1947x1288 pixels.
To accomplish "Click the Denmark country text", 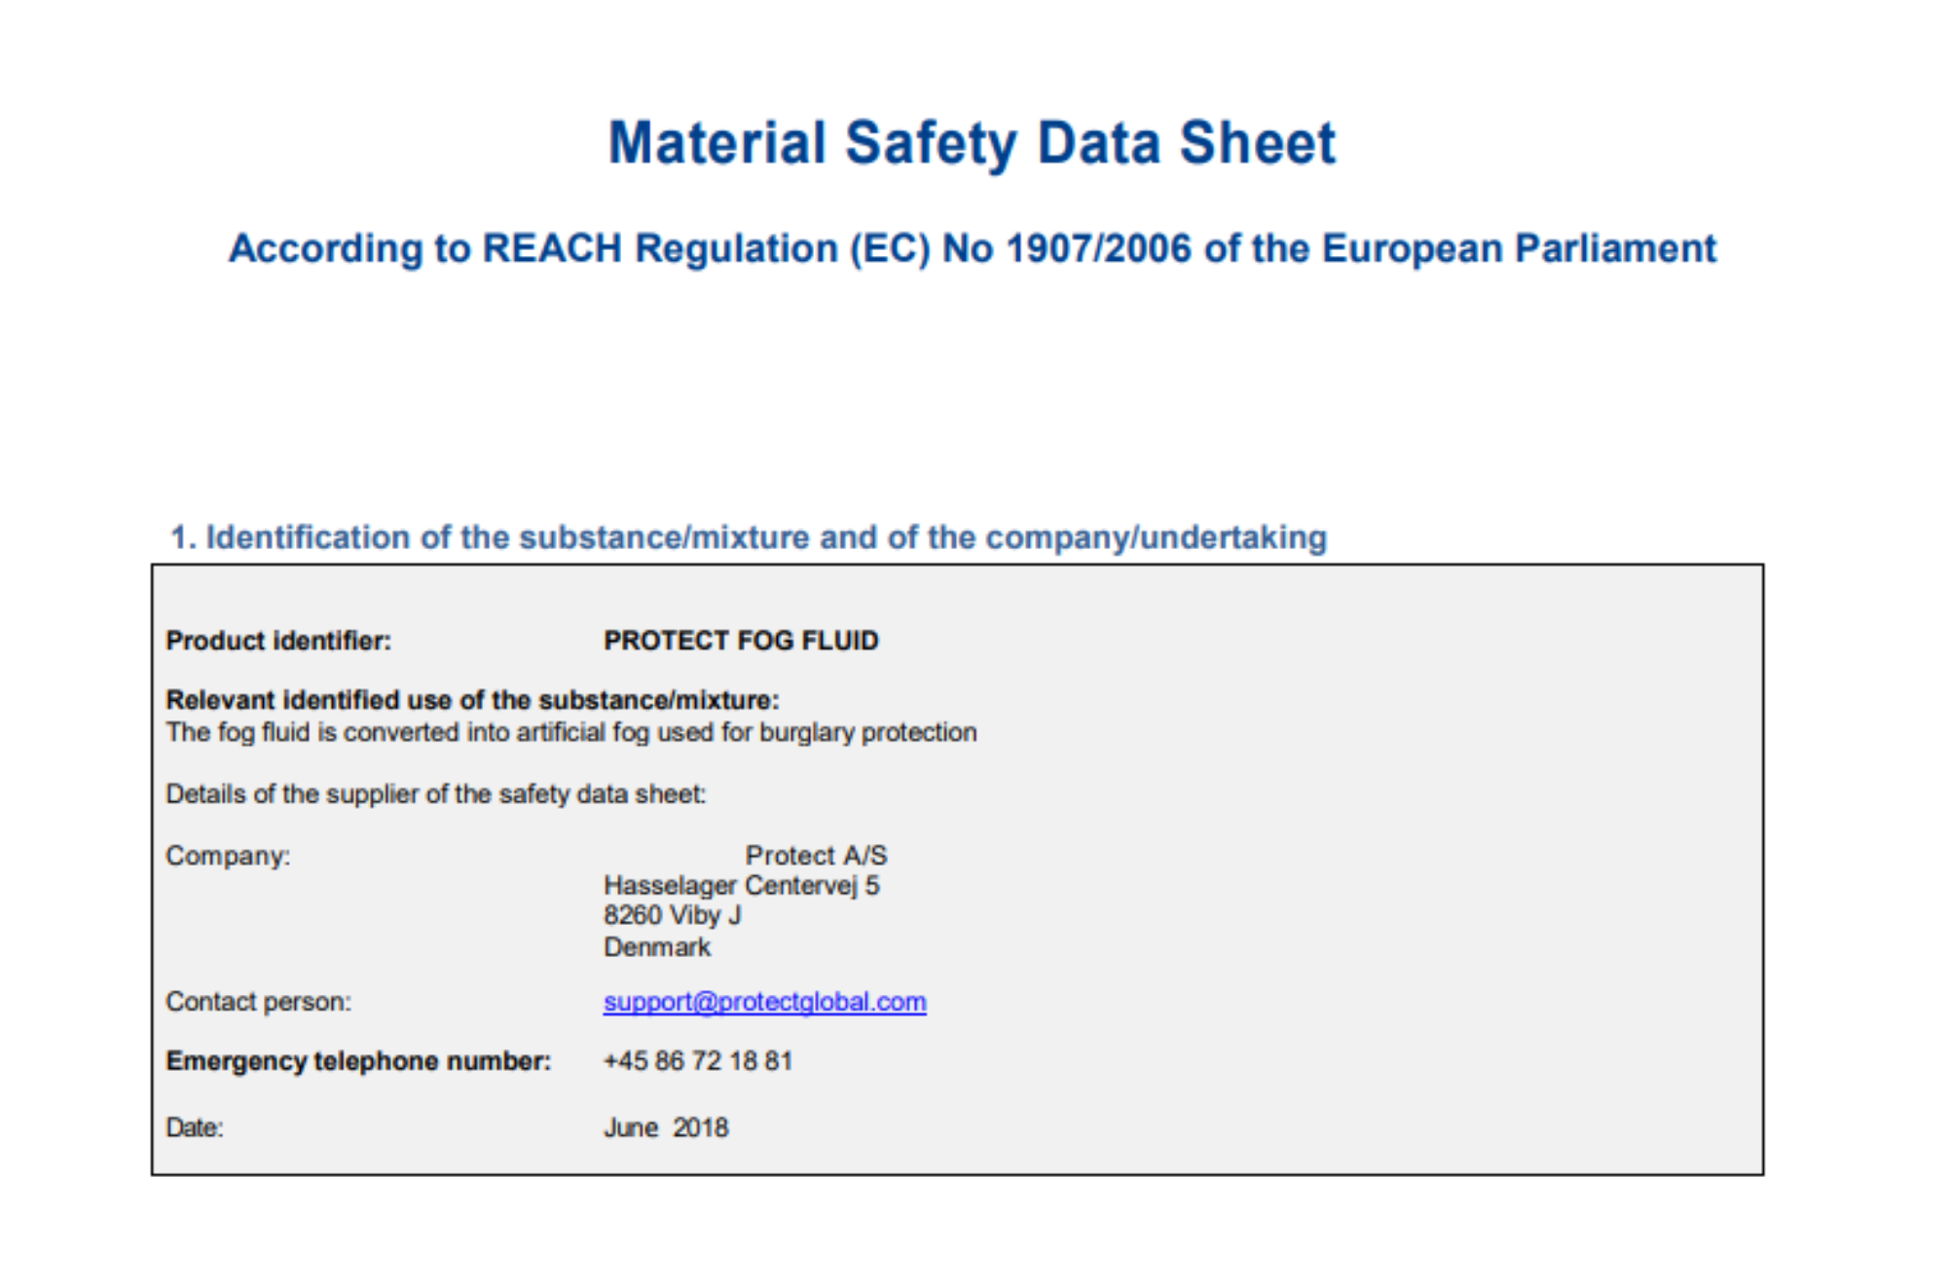I will [657, 947].
